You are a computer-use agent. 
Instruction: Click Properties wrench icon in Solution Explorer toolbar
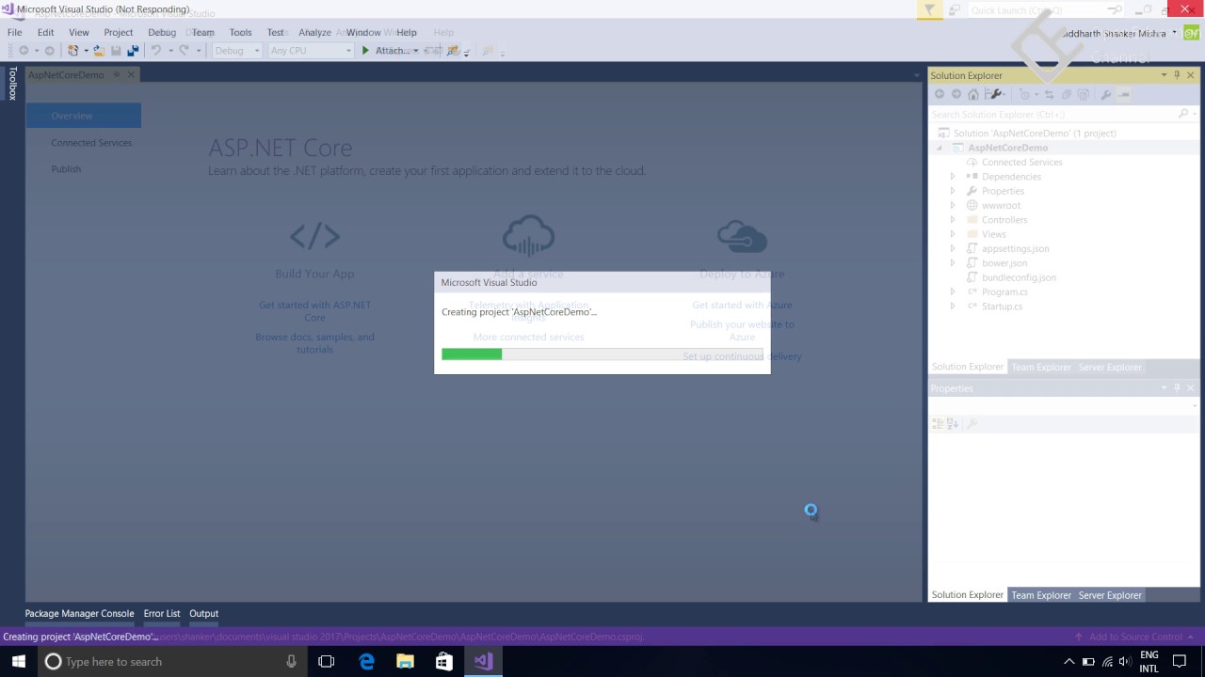[x=1106, y=94]
